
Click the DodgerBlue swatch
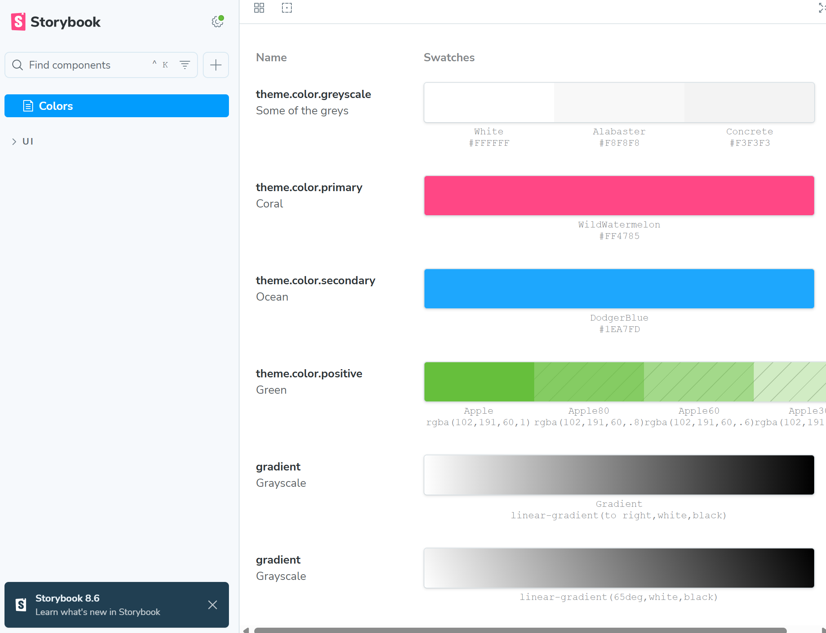(x=619, y=289)
